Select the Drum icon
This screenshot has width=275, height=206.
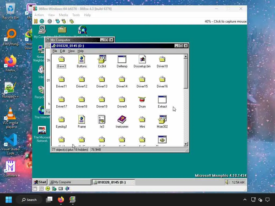[142, 102]
